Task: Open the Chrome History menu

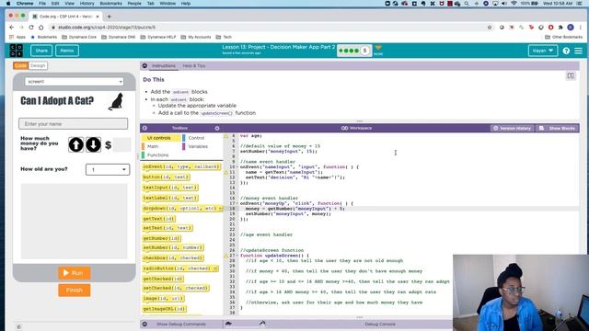Action: tap(87, 4)
